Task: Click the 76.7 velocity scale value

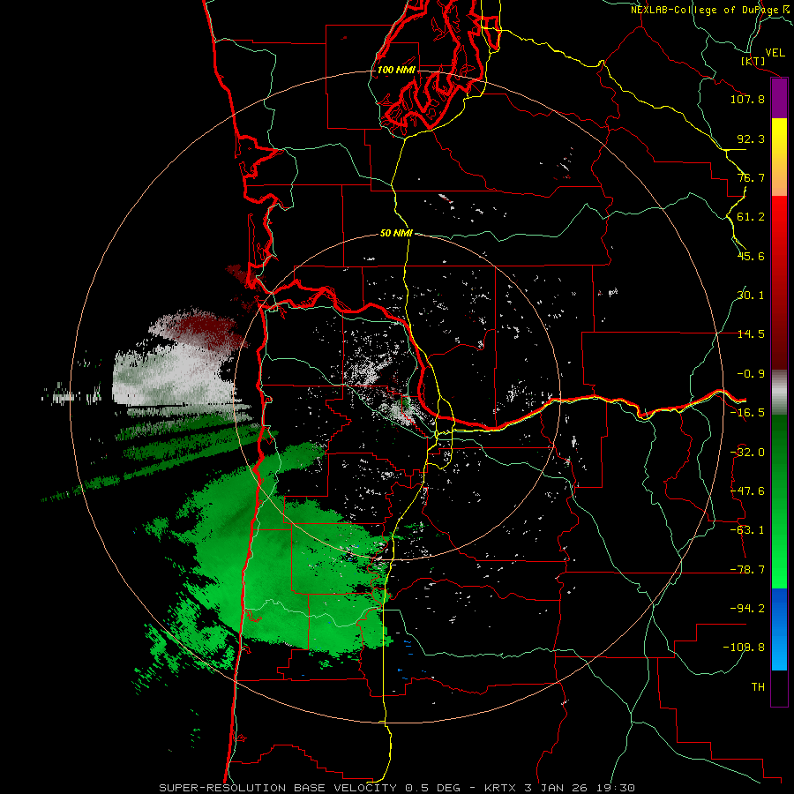Action: click(751, 177)
